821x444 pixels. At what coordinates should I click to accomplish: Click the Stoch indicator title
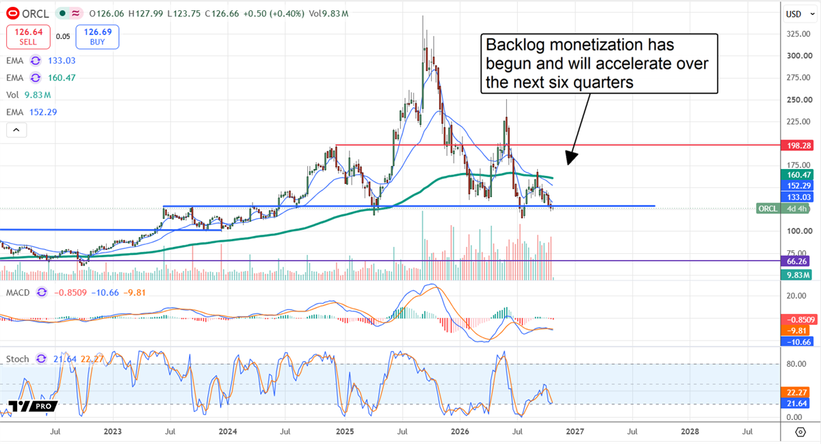pos(17,358)
